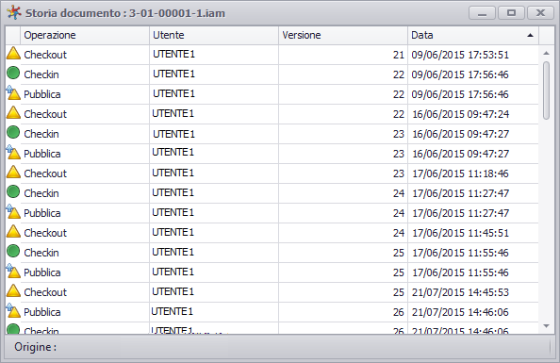The width and height of the screenshot is (560, 363).
Task: Select the Checkout row text for version 21
Action: 45,55
